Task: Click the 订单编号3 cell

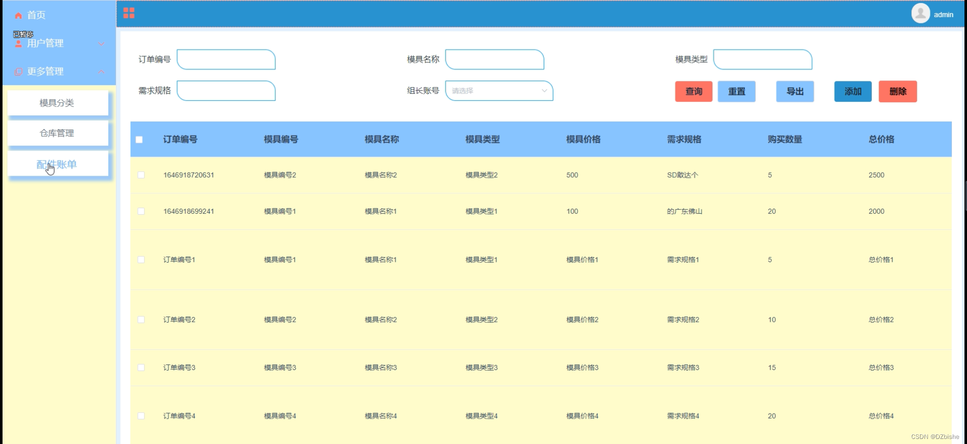Action: tap(179, 368)
